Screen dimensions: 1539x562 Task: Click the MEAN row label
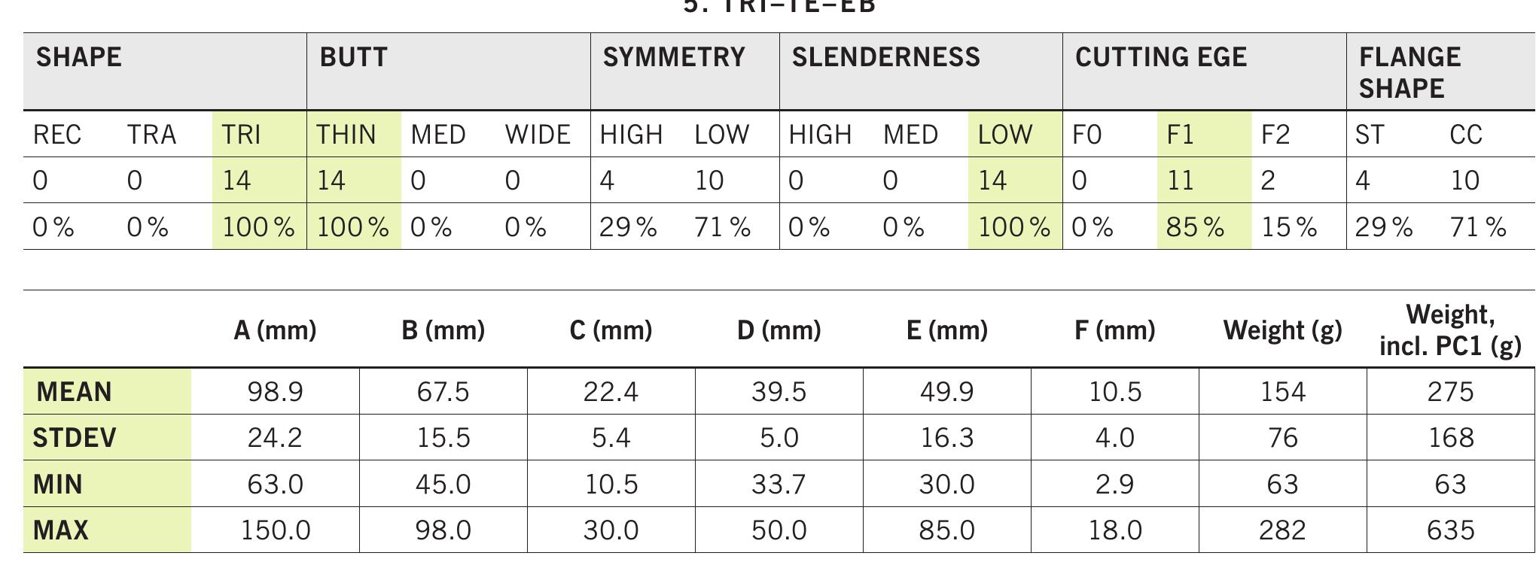point(74,392)
